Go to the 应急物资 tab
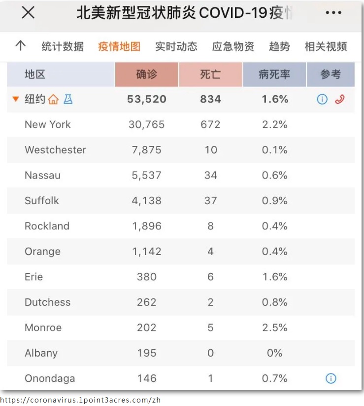 click(x=233, y=46)
